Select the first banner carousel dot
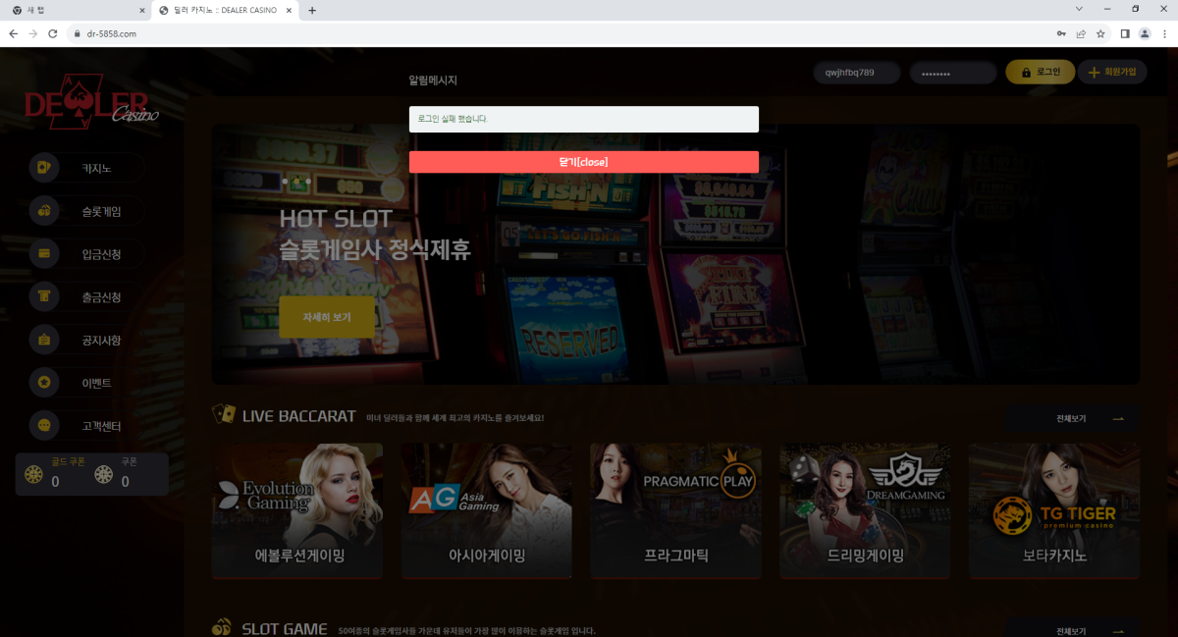1178x637 pixels. [285, 182]
